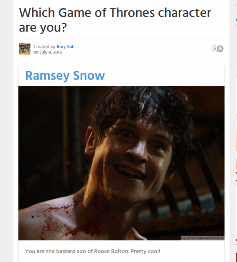The width and height of the screenshot is (237, 262).
Task: Open the cropped blue sidebar link at top
Action: pos(236,23)
